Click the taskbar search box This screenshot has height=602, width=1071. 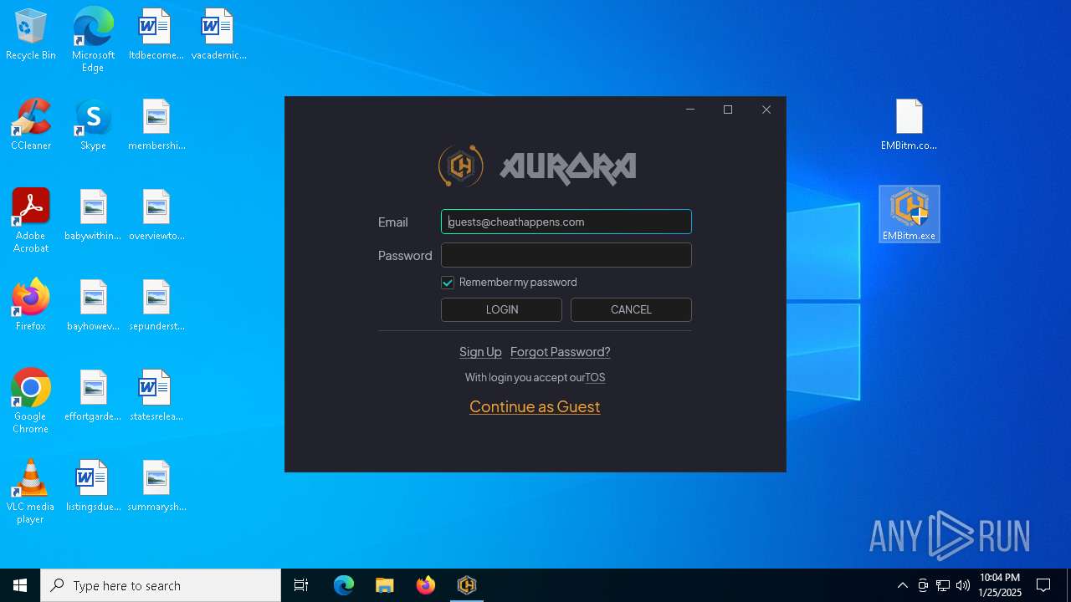[161, 585]
